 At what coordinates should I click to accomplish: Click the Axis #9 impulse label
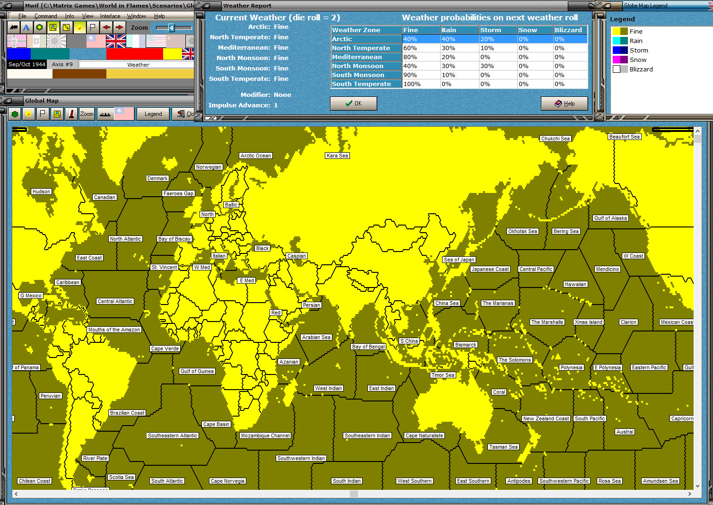pyautogui.click(x=62, y=64)
